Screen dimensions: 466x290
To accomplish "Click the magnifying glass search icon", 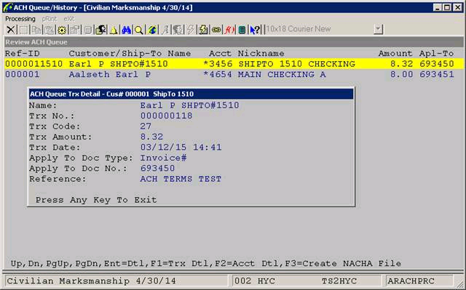I will (x=139, y=30).
